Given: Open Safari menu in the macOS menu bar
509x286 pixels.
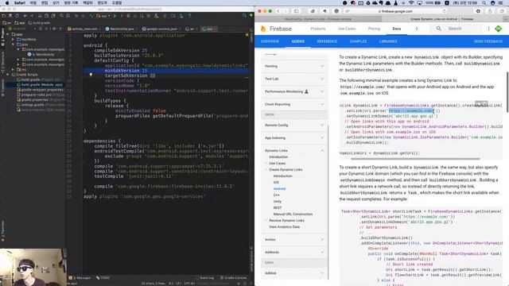Looking at the screenshot, I should 19,3.
